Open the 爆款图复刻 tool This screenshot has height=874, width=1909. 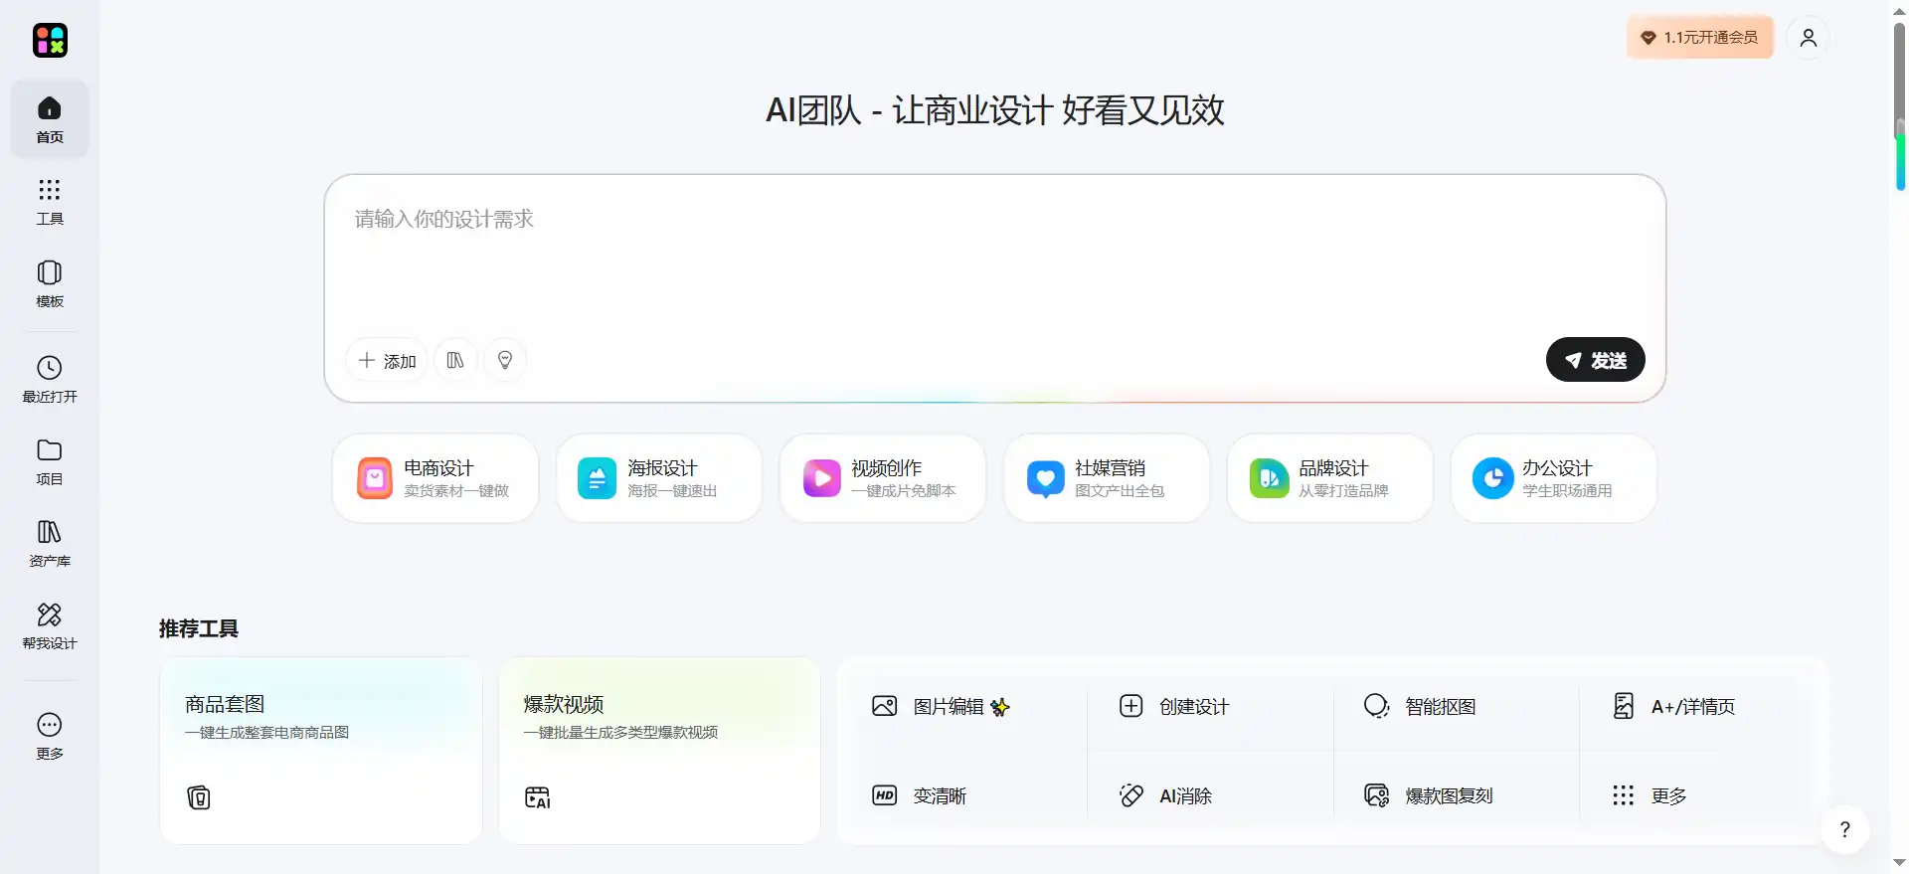(1429, 795)
